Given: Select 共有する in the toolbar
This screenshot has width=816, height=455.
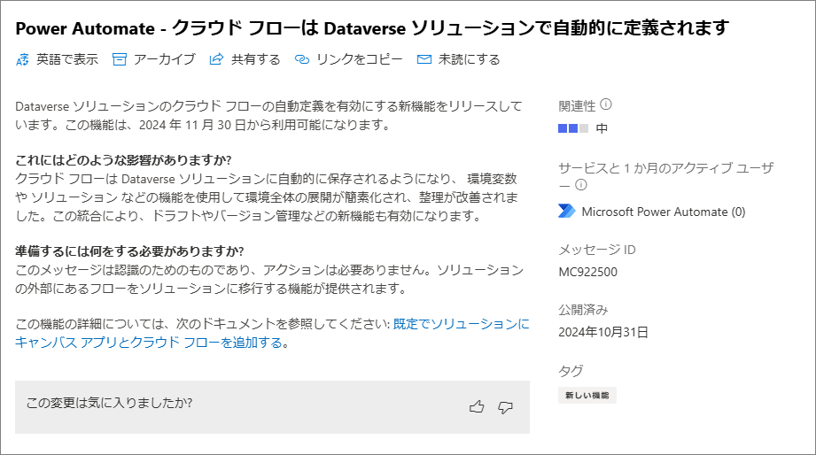Looking at the screenshot, I should click(x=255, y=60).
